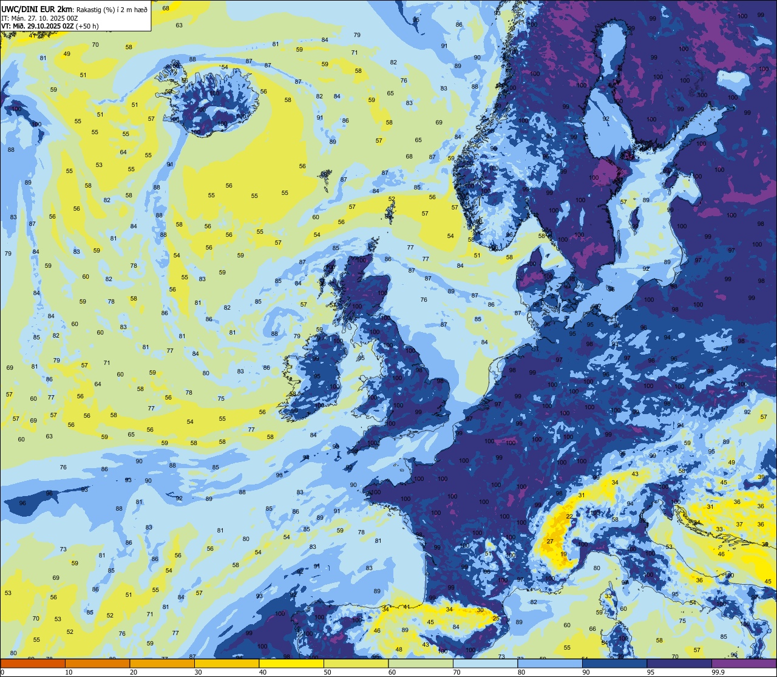Image resolution: width=777 pixels, height=677 pixels.
Task: Click the "37" humidity value on the map
Action: point(739,524)
